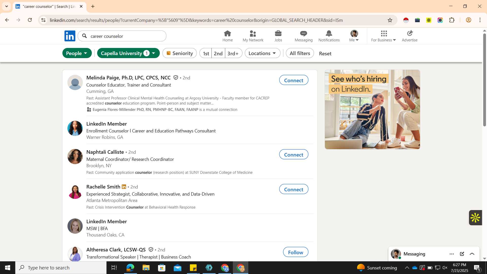Screen dimensions: 487x274
Task: Open the mutual connection Eugenia Flores-Millender link
Action: point(145,110)
